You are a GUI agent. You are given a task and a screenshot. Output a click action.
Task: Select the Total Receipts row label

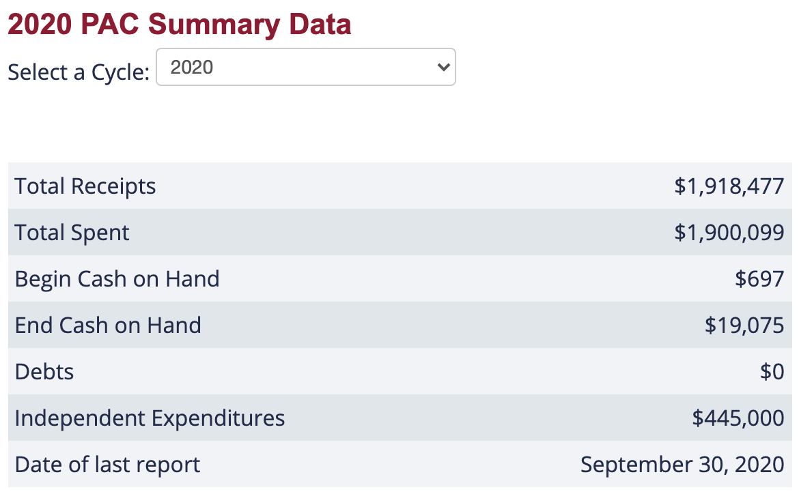click(85, 186)
